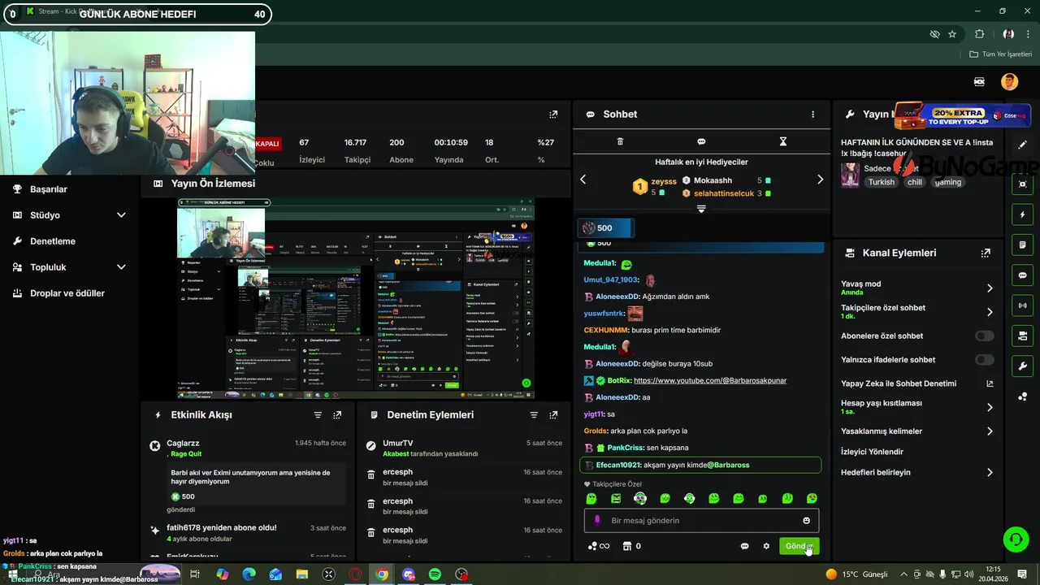Expand the Stüdyo sidebar section
Image resolution: width=1040 pixels, height=585 pixels.
[x=121, y=215]
